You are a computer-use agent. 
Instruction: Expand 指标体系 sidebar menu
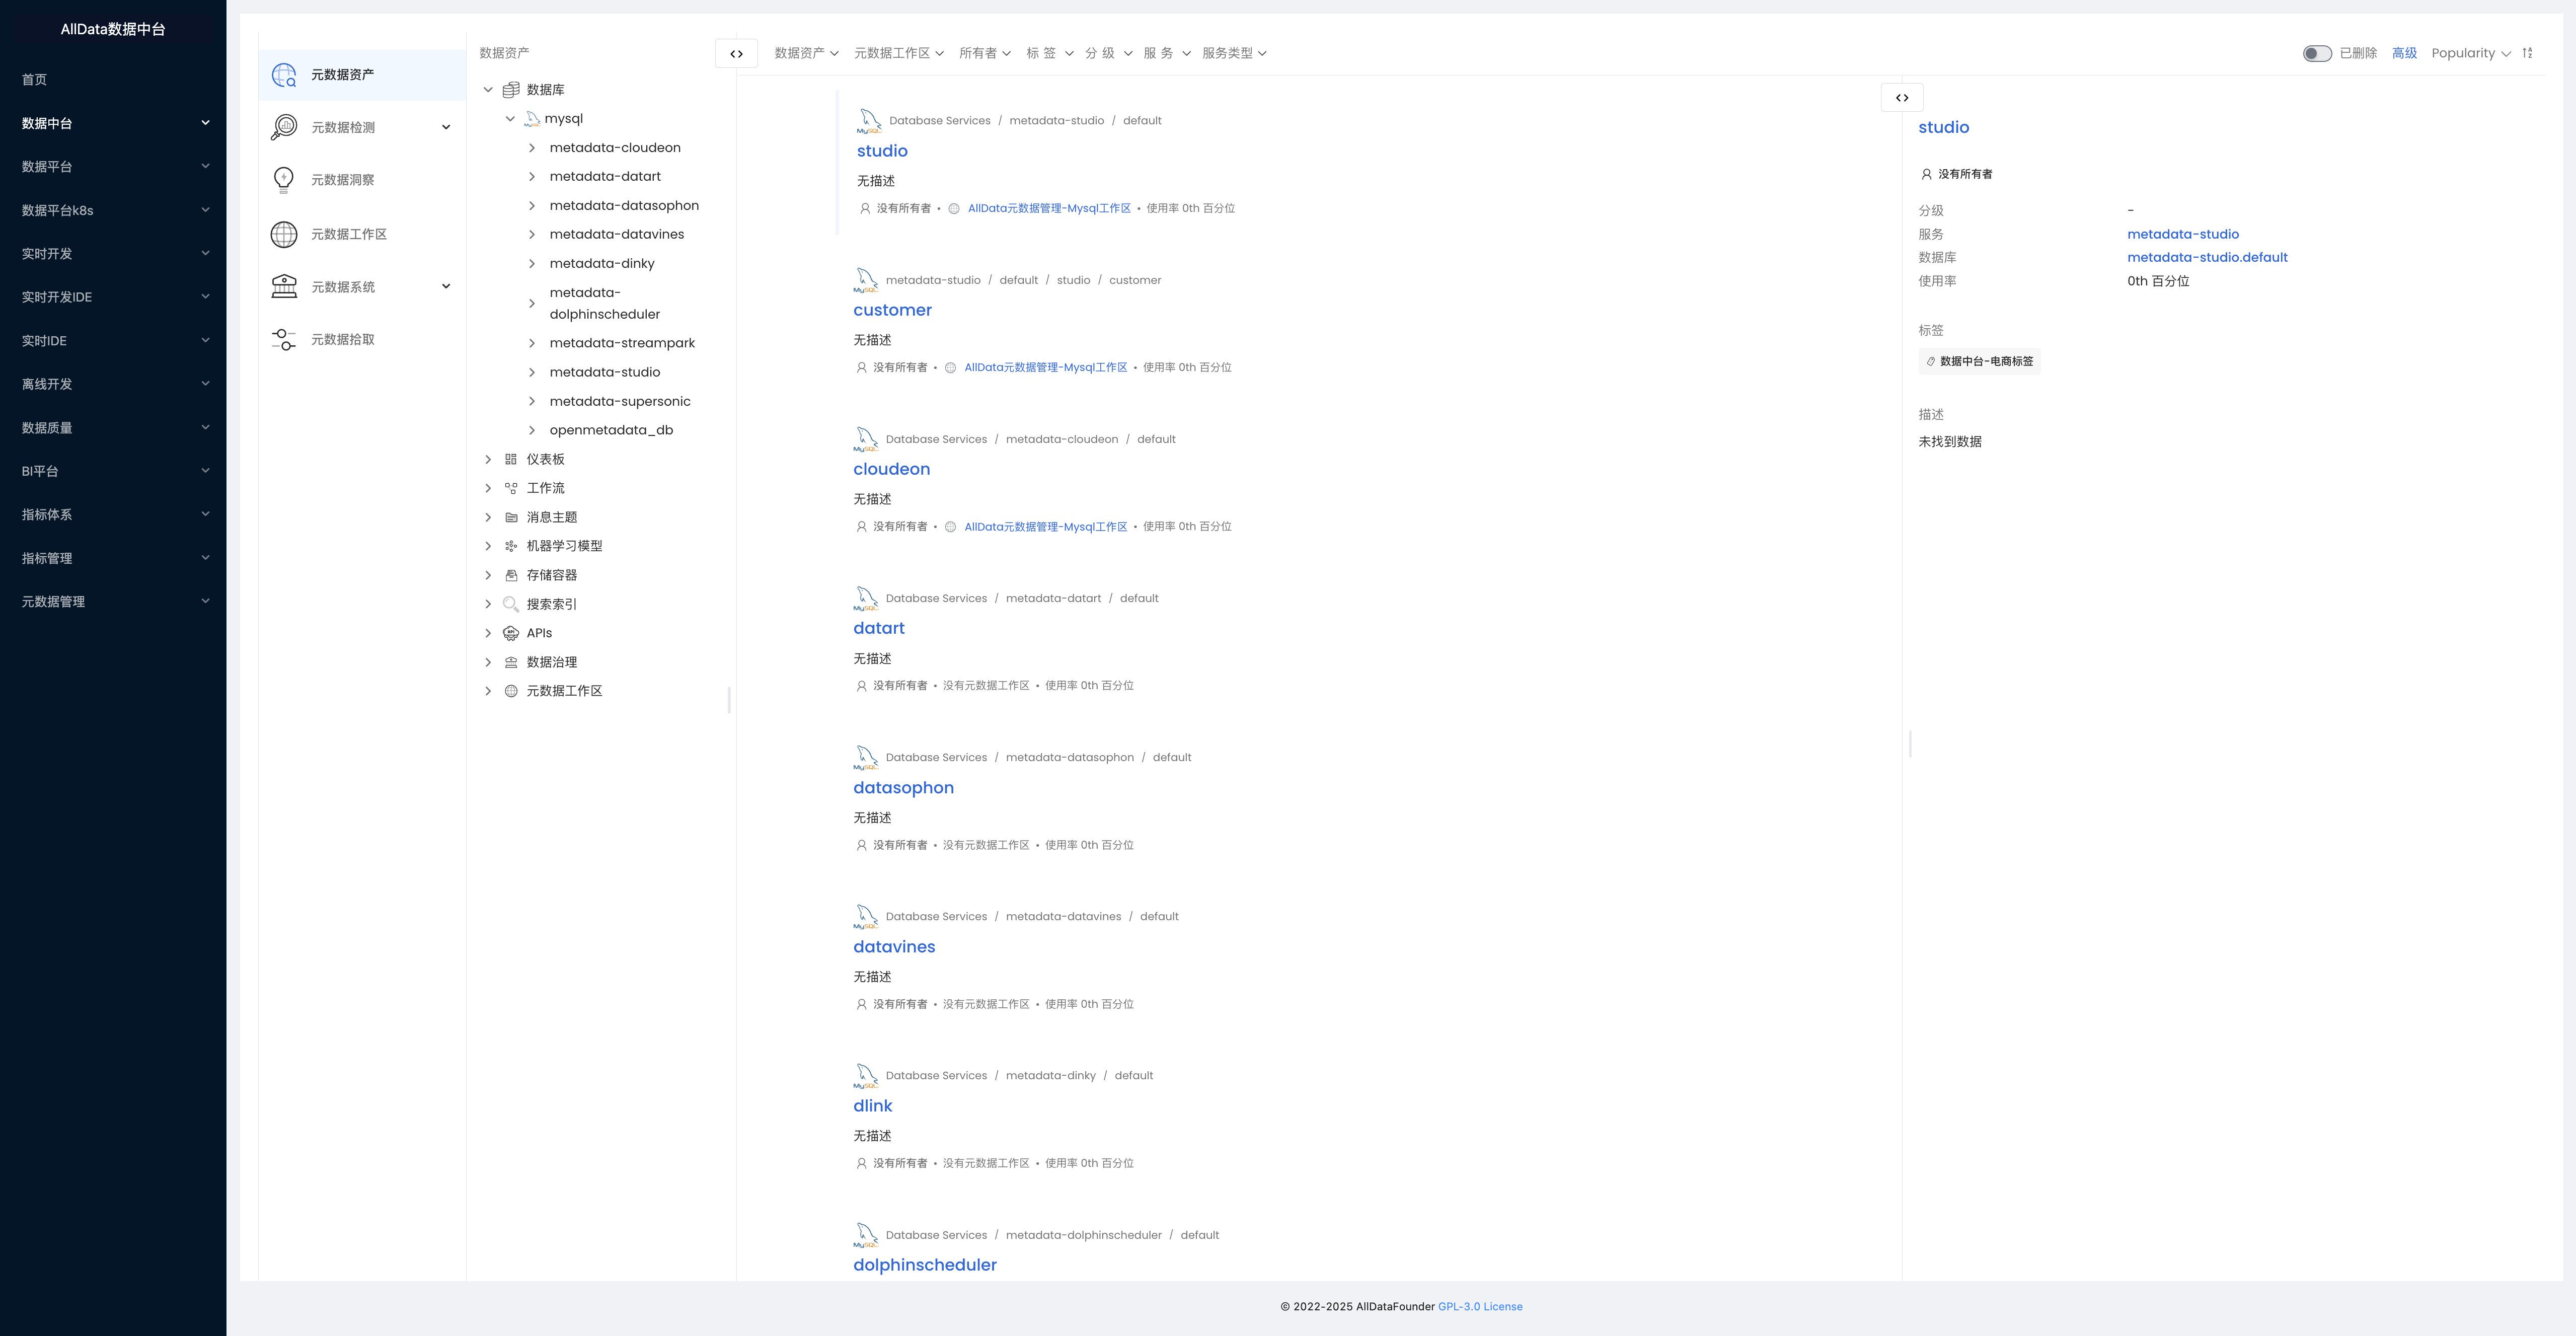113,515
